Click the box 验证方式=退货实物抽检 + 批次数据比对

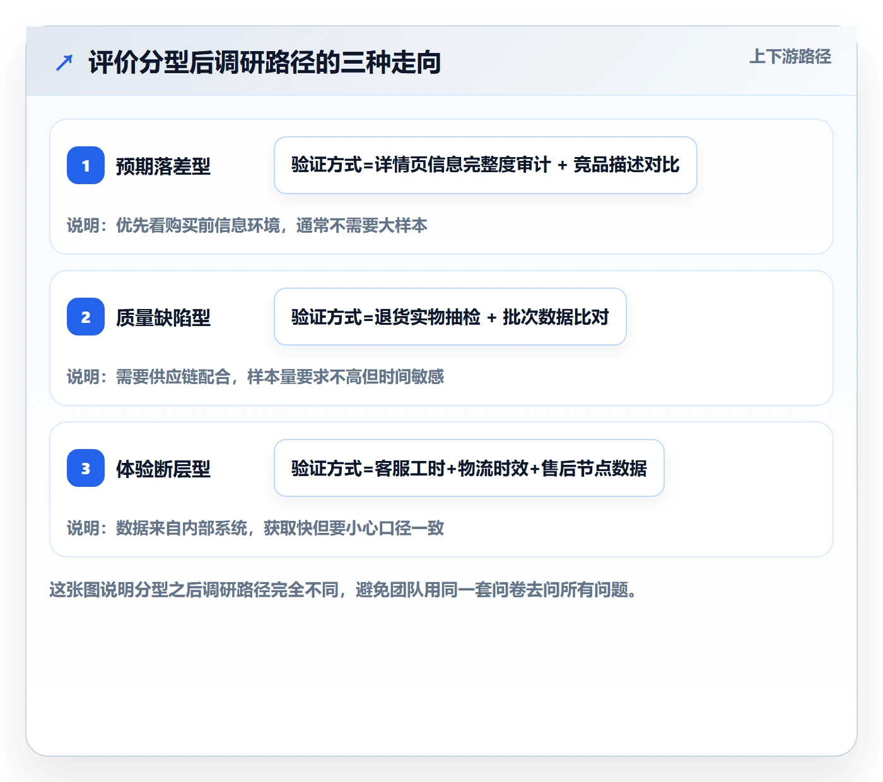coord(450,317)
